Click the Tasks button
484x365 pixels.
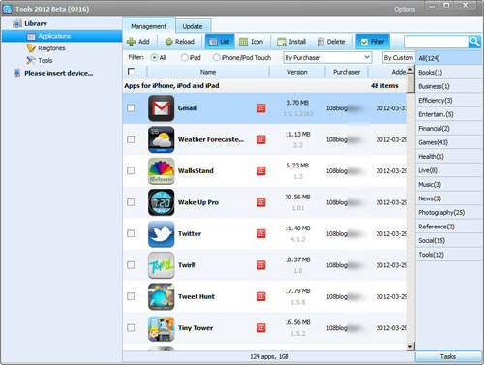448,356
